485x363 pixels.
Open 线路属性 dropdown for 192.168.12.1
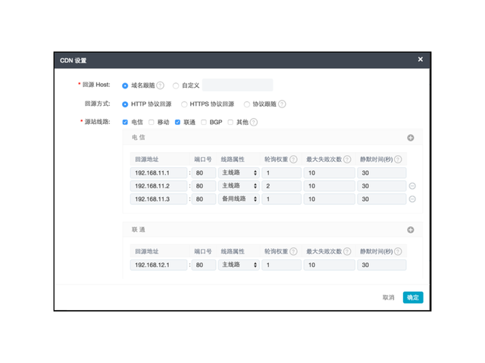239,265
